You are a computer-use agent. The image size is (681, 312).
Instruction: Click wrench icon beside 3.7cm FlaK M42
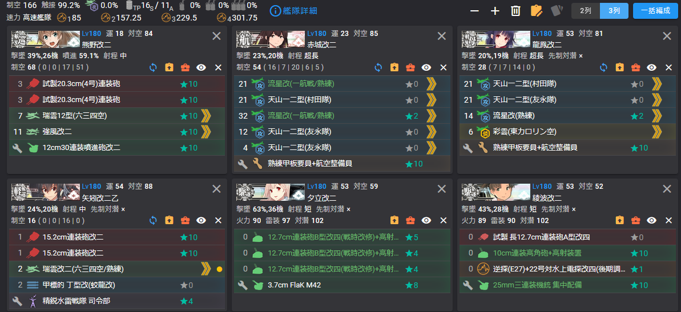pyautogui.click(x=243, y=286)
